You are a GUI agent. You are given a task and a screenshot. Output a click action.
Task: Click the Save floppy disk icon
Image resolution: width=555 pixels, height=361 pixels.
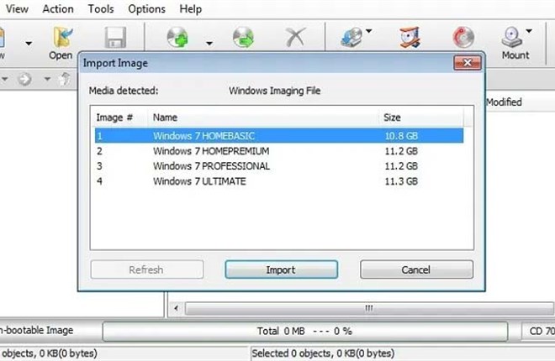(115, 38)
